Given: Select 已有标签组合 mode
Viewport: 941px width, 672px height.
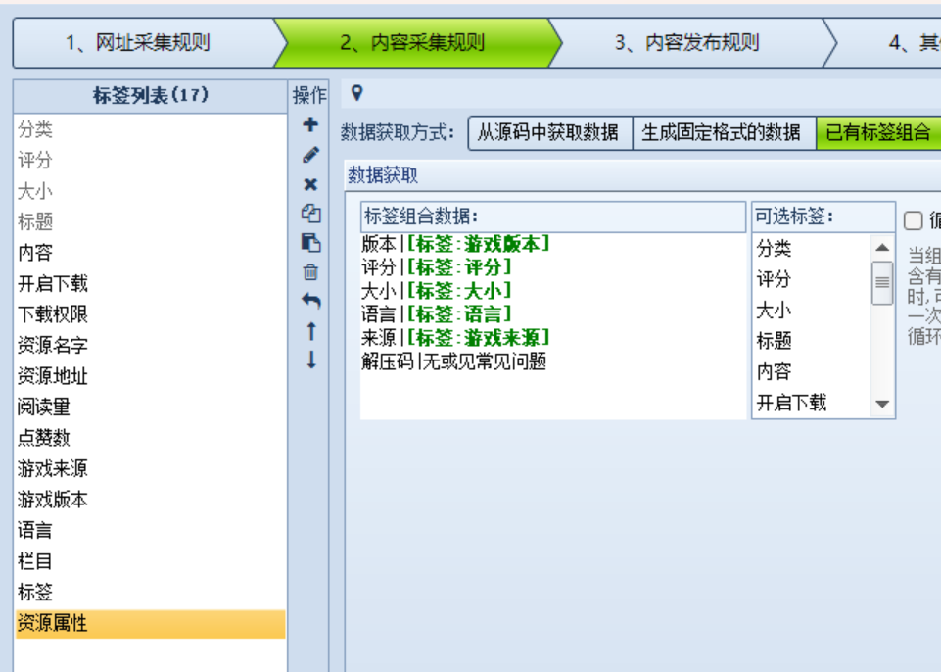Looking at the screenshot, I should click(x=878, y=132).
